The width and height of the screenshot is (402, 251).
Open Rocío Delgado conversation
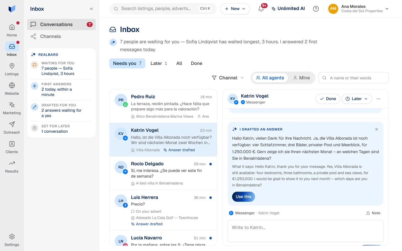pos(163,173)
